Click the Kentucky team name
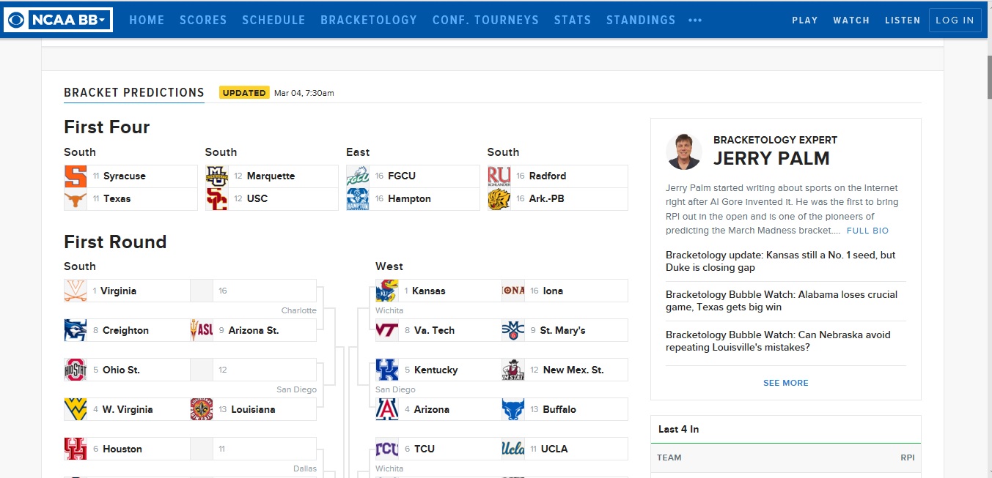 436,370
